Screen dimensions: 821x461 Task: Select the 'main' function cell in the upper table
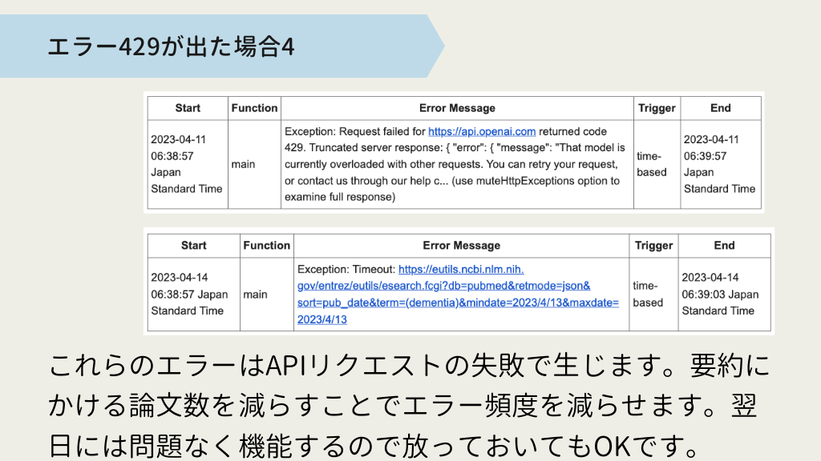tap(243, 164)
